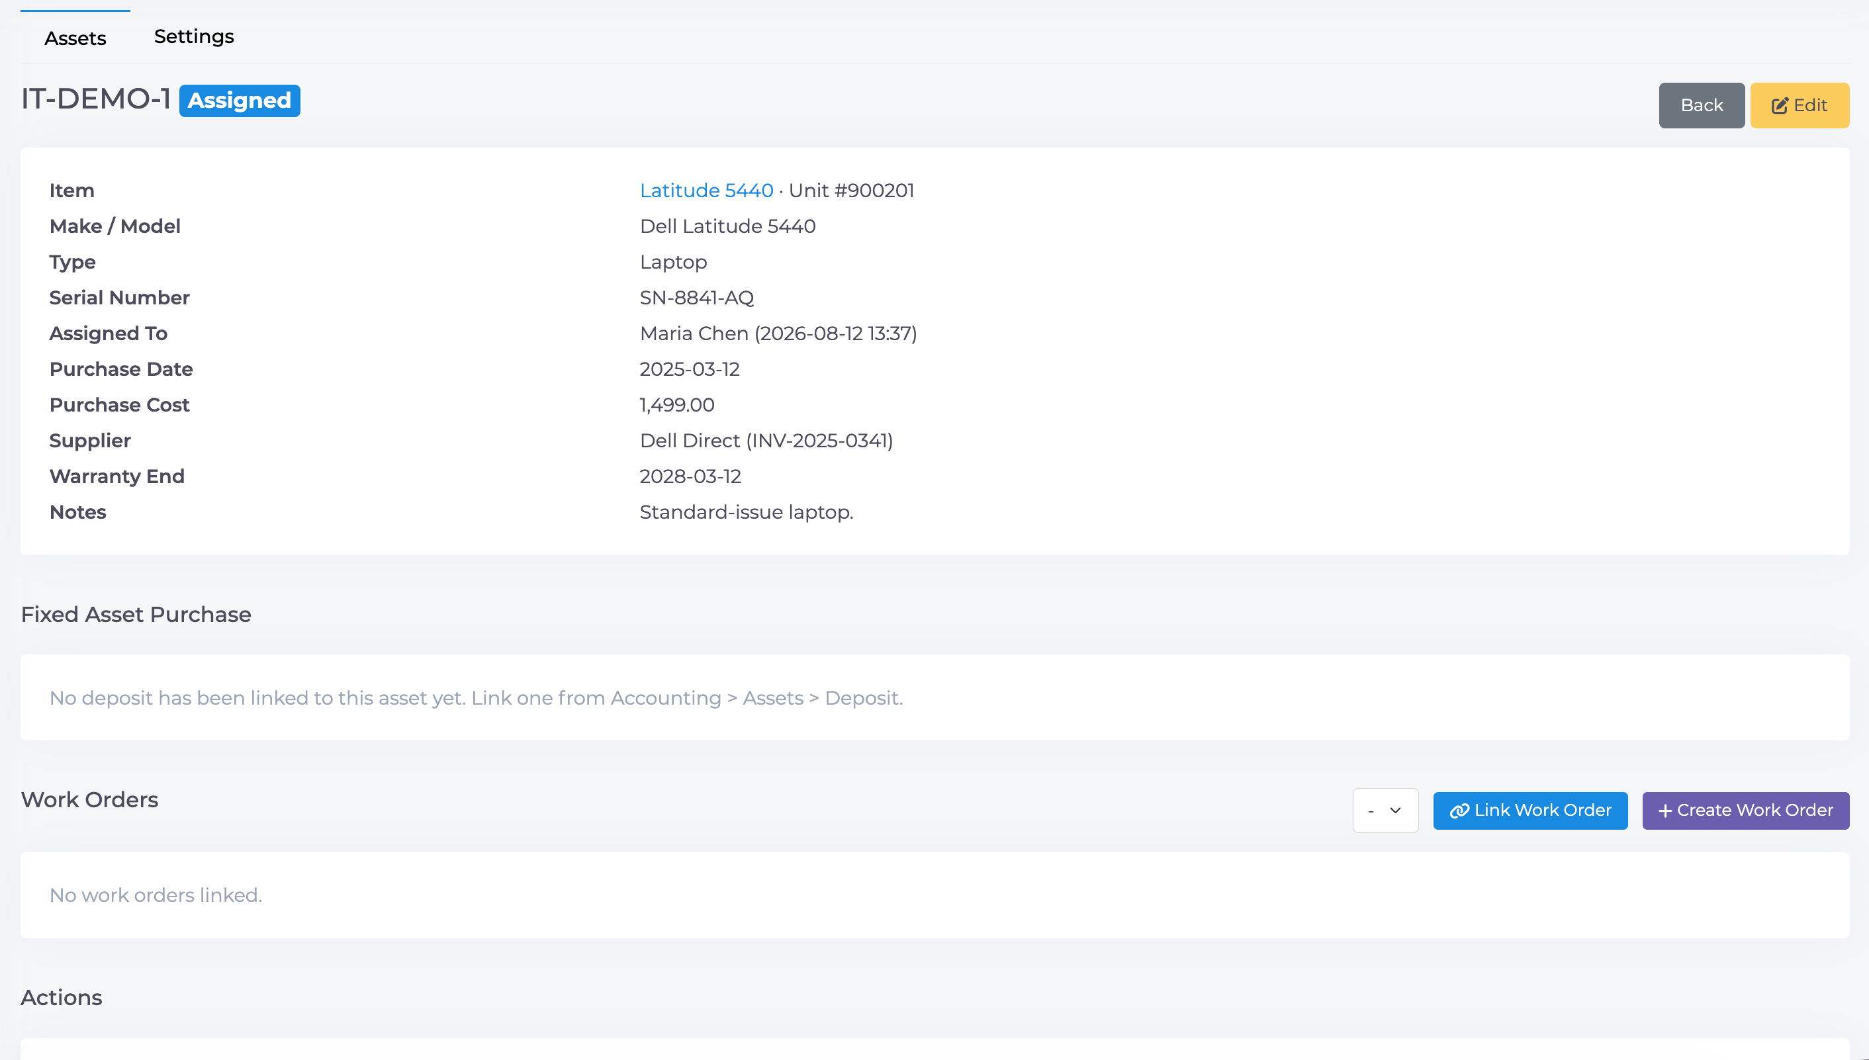Image resolution: width=1869 pixels, height=1060 pixels.
Task: Click the warranty end date 2028-03-12
Action: (690, 476)
